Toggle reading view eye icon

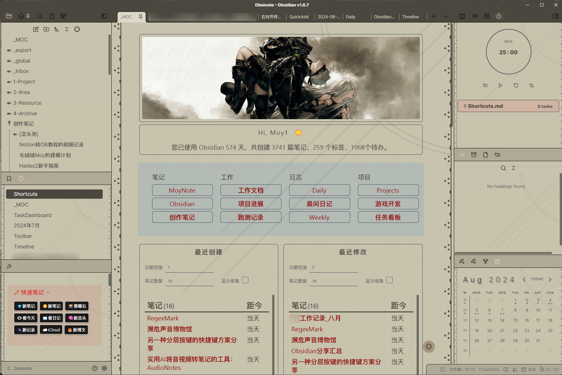click(x=475, y=16)
